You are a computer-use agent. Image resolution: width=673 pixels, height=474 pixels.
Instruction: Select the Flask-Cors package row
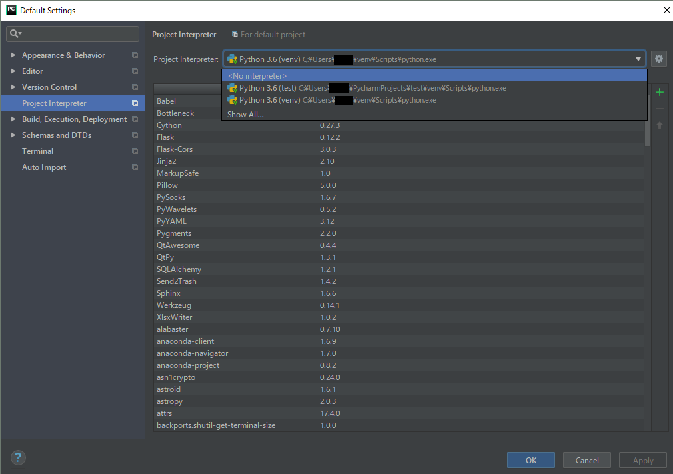[x=175, y=149]
